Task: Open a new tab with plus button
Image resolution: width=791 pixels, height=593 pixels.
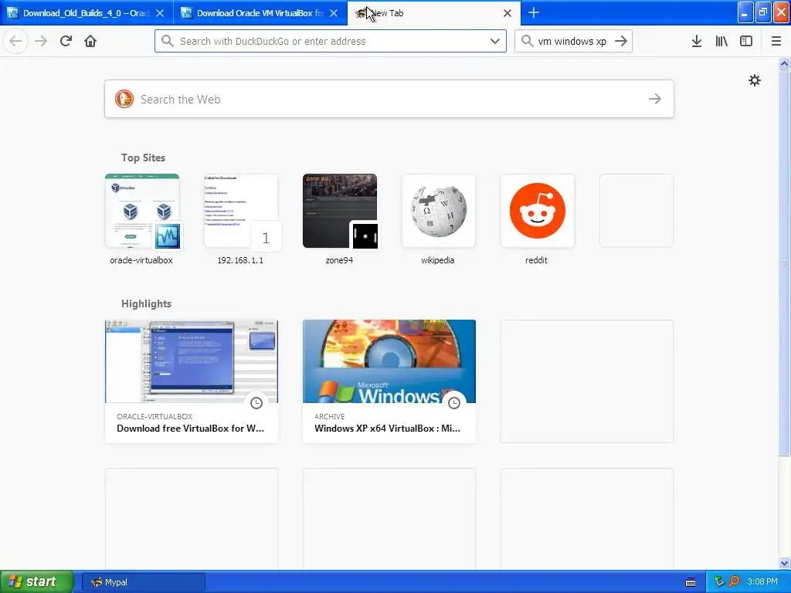Action: pyautogui.click(x=534, y=12)
